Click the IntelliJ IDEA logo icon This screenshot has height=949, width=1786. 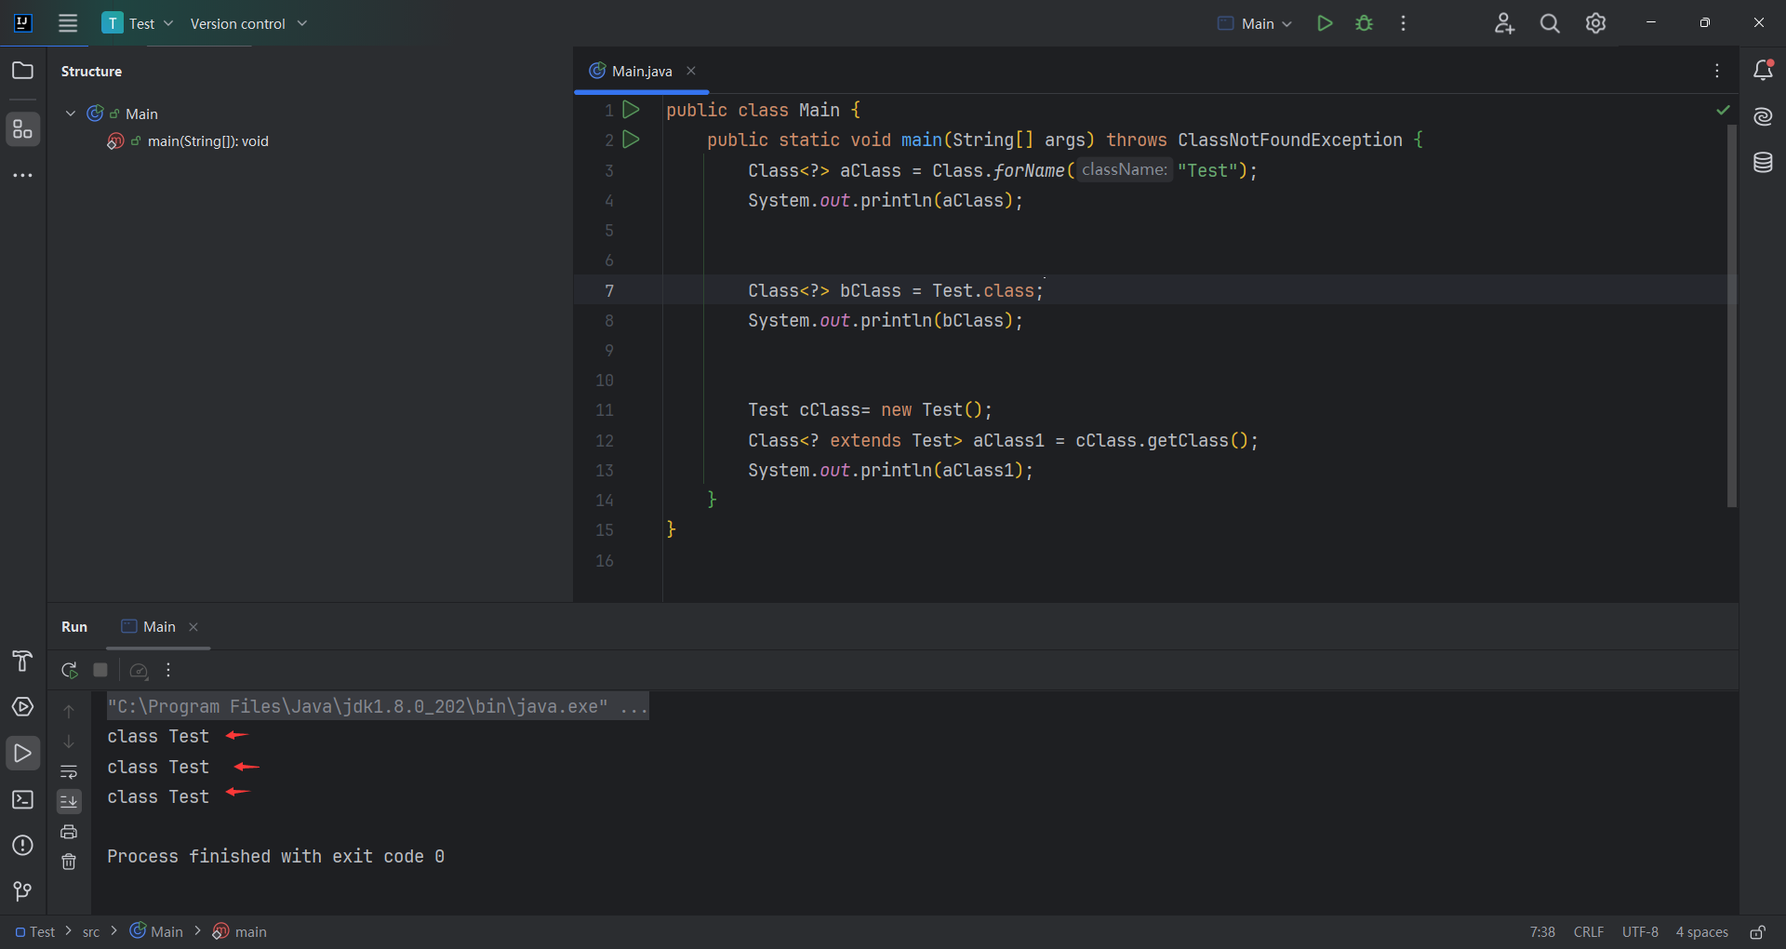pyautogui.click(x=23, y=23)
